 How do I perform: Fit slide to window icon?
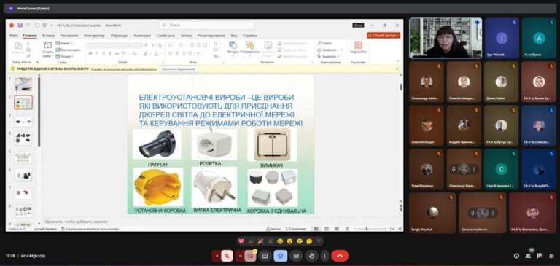tap(400, 229)
